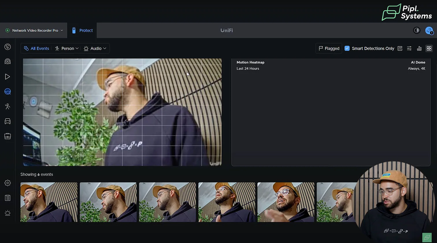Open the filter sliders options button

coord(409,48)
